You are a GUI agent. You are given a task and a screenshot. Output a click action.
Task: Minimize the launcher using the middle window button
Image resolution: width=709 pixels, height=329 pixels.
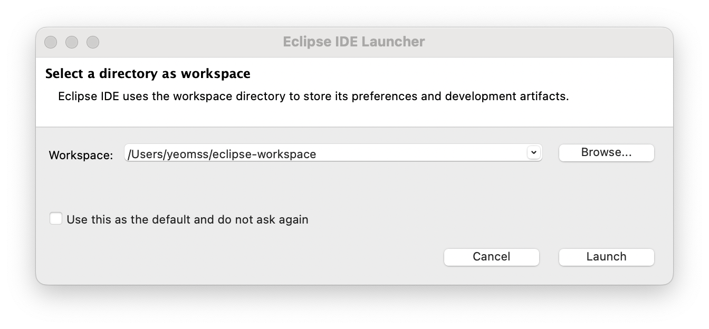72,42
